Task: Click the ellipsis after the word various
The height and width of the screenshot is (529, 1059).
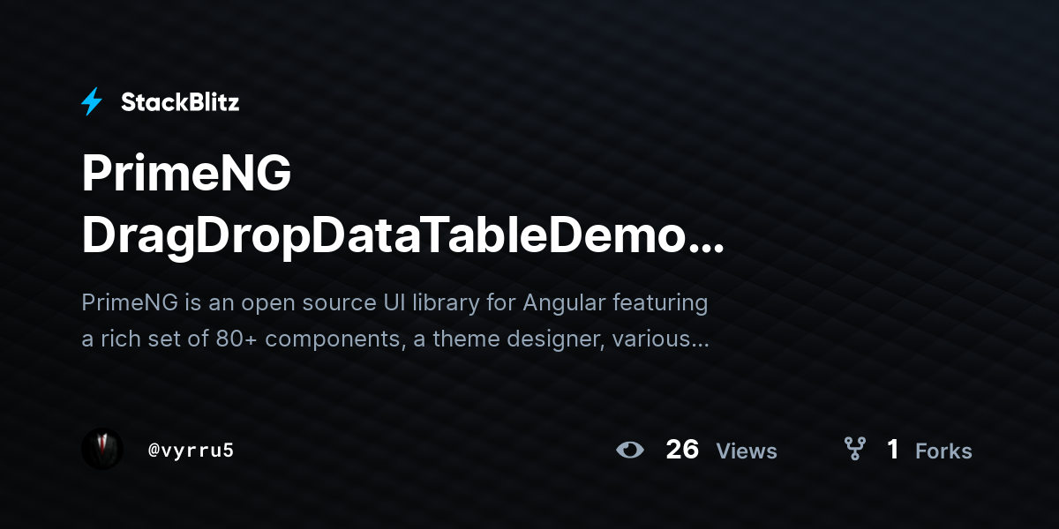Action: [696, 345]
